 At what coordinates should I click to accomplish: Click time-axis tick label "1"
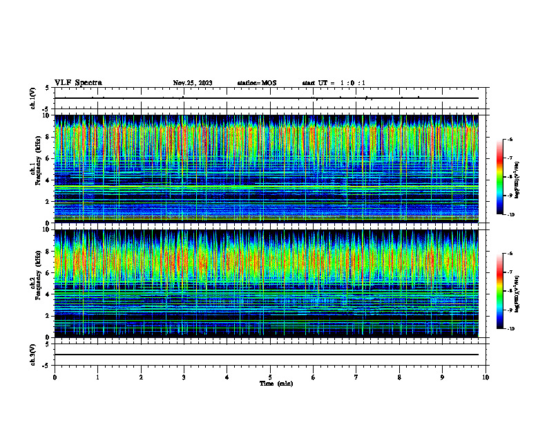coord(97,377)
